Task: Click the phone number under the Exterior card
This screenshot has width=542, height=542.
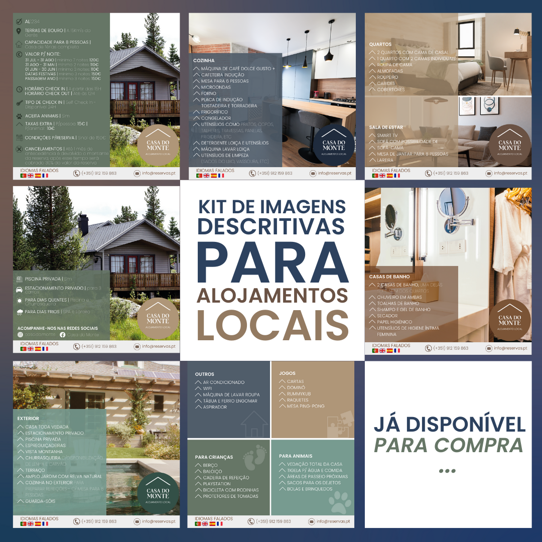Action: (x=99, y=521)
